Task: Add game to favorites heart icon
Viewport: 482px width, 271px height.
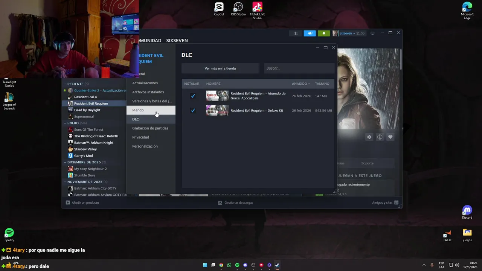Action: (390, 137)
